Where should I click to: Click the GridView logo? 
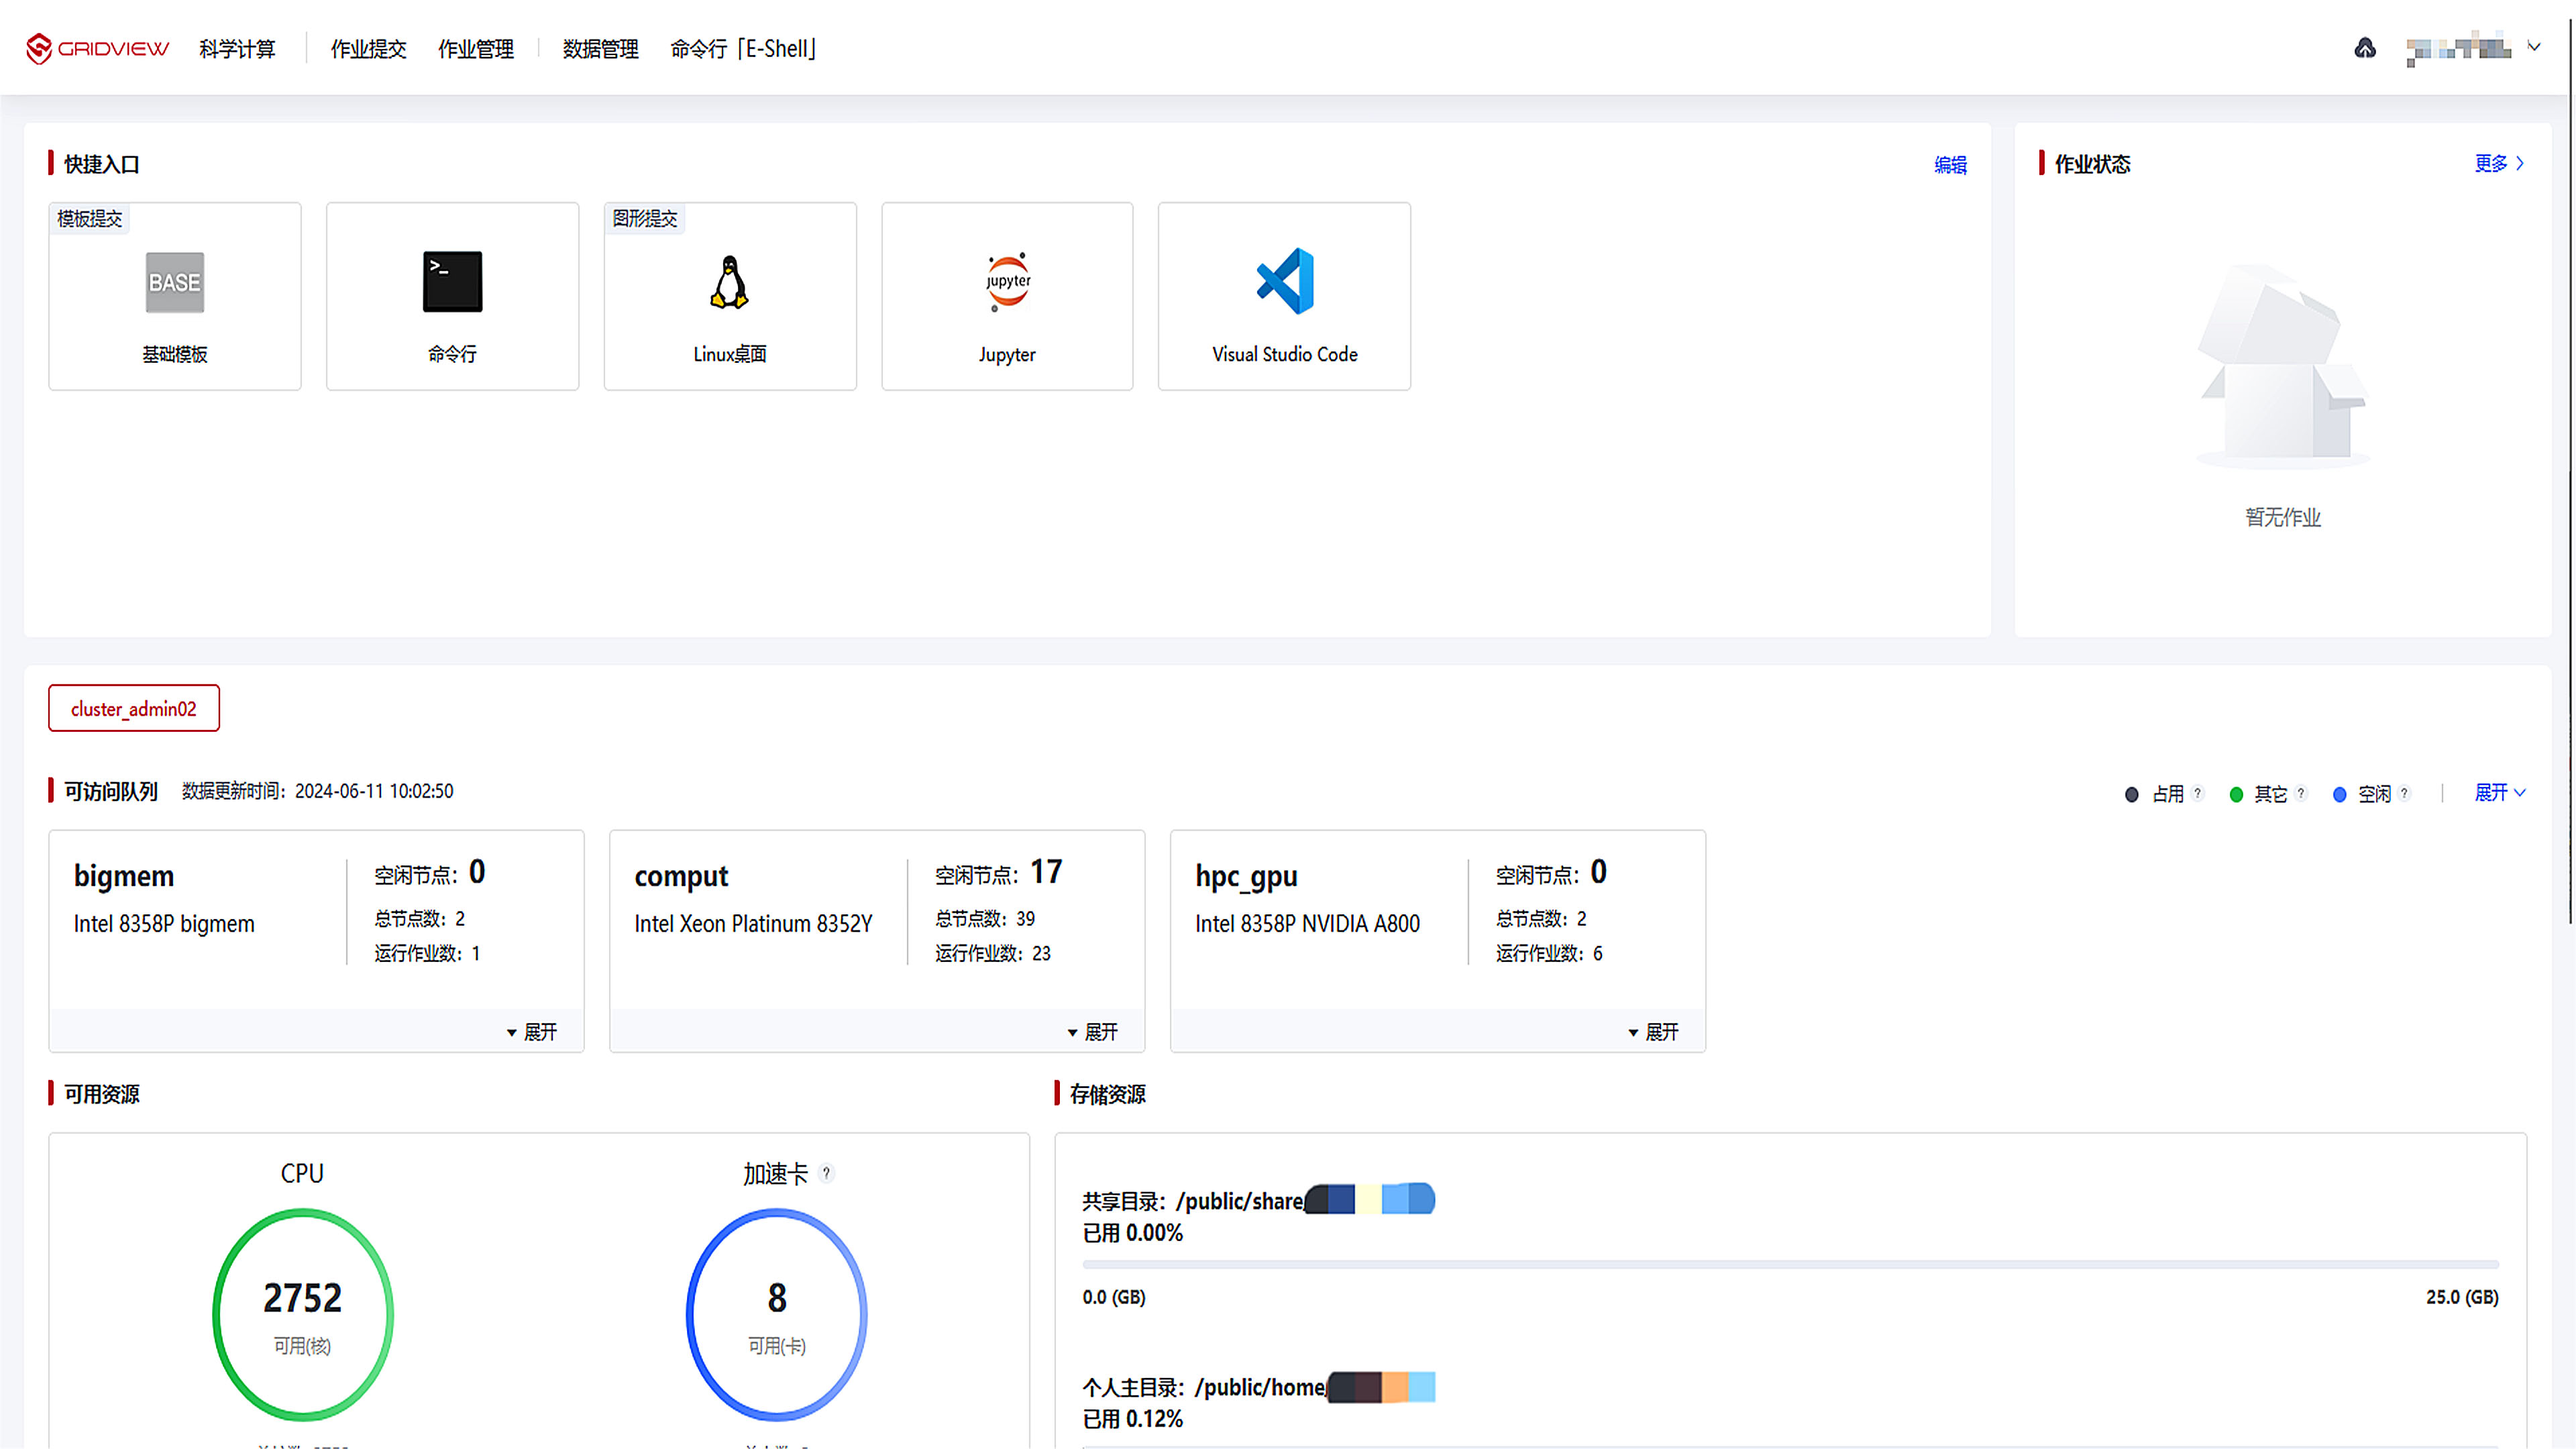(97, 48)
